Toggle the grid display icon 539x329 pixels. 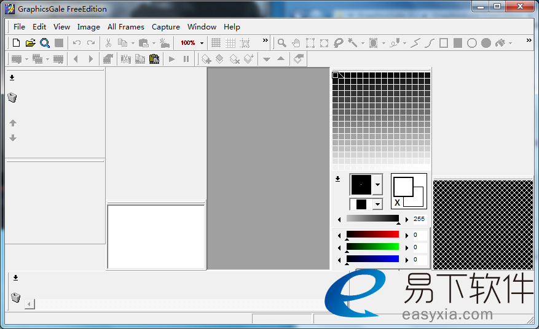[216, 43]
